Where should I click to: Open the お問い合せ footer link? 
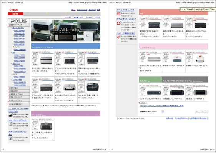coord(170,118)
